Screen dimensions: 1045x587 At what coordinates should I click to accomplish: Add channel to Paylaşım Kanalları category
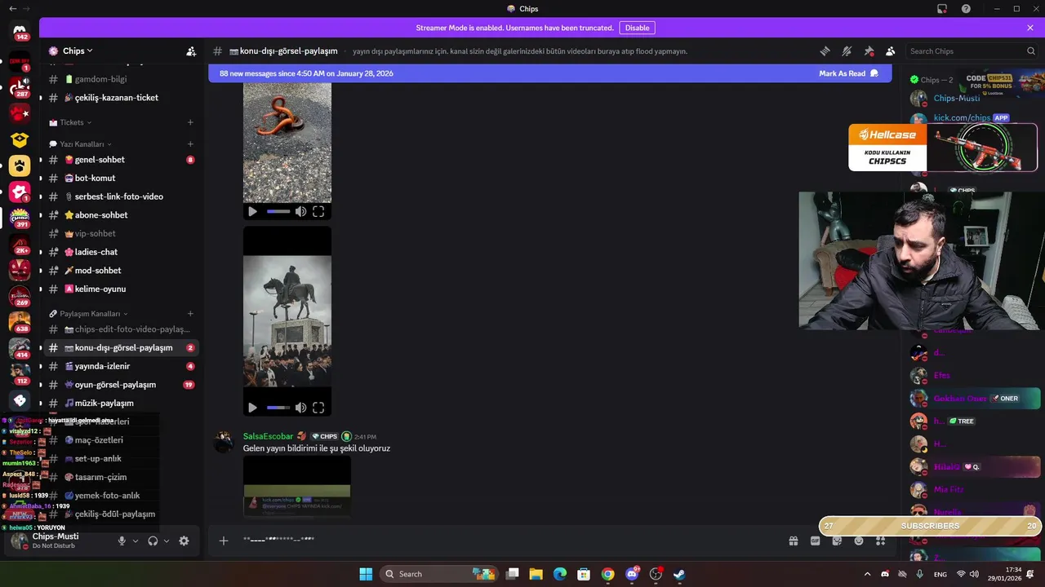tap(190, 313)
